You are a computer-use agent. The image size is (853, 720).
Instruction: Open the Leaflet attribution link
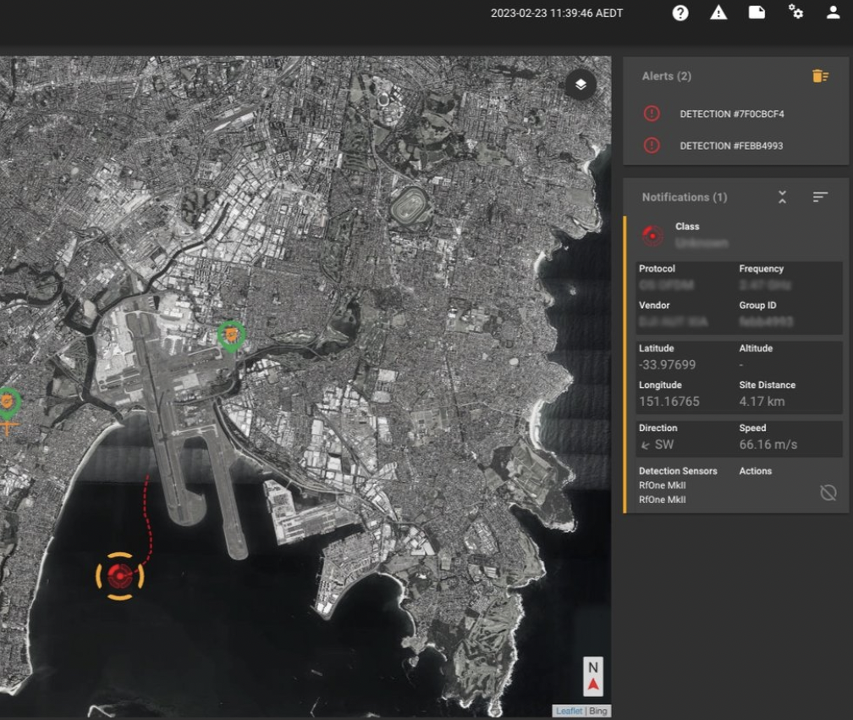coord(568,711)
